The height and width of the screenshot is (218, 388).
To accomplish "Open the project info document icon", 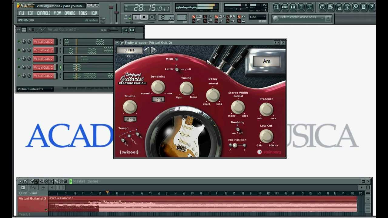I will [363, 7].
